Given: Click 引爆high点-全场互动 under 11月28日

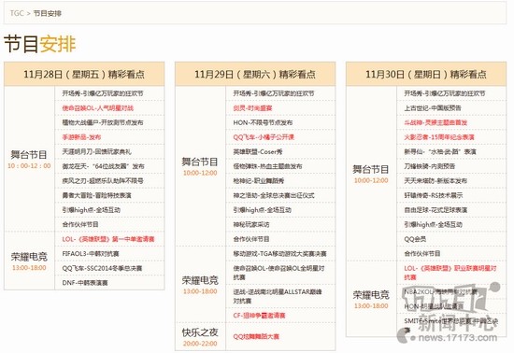Looking at the screenshot, I should [x=92, y=210].
